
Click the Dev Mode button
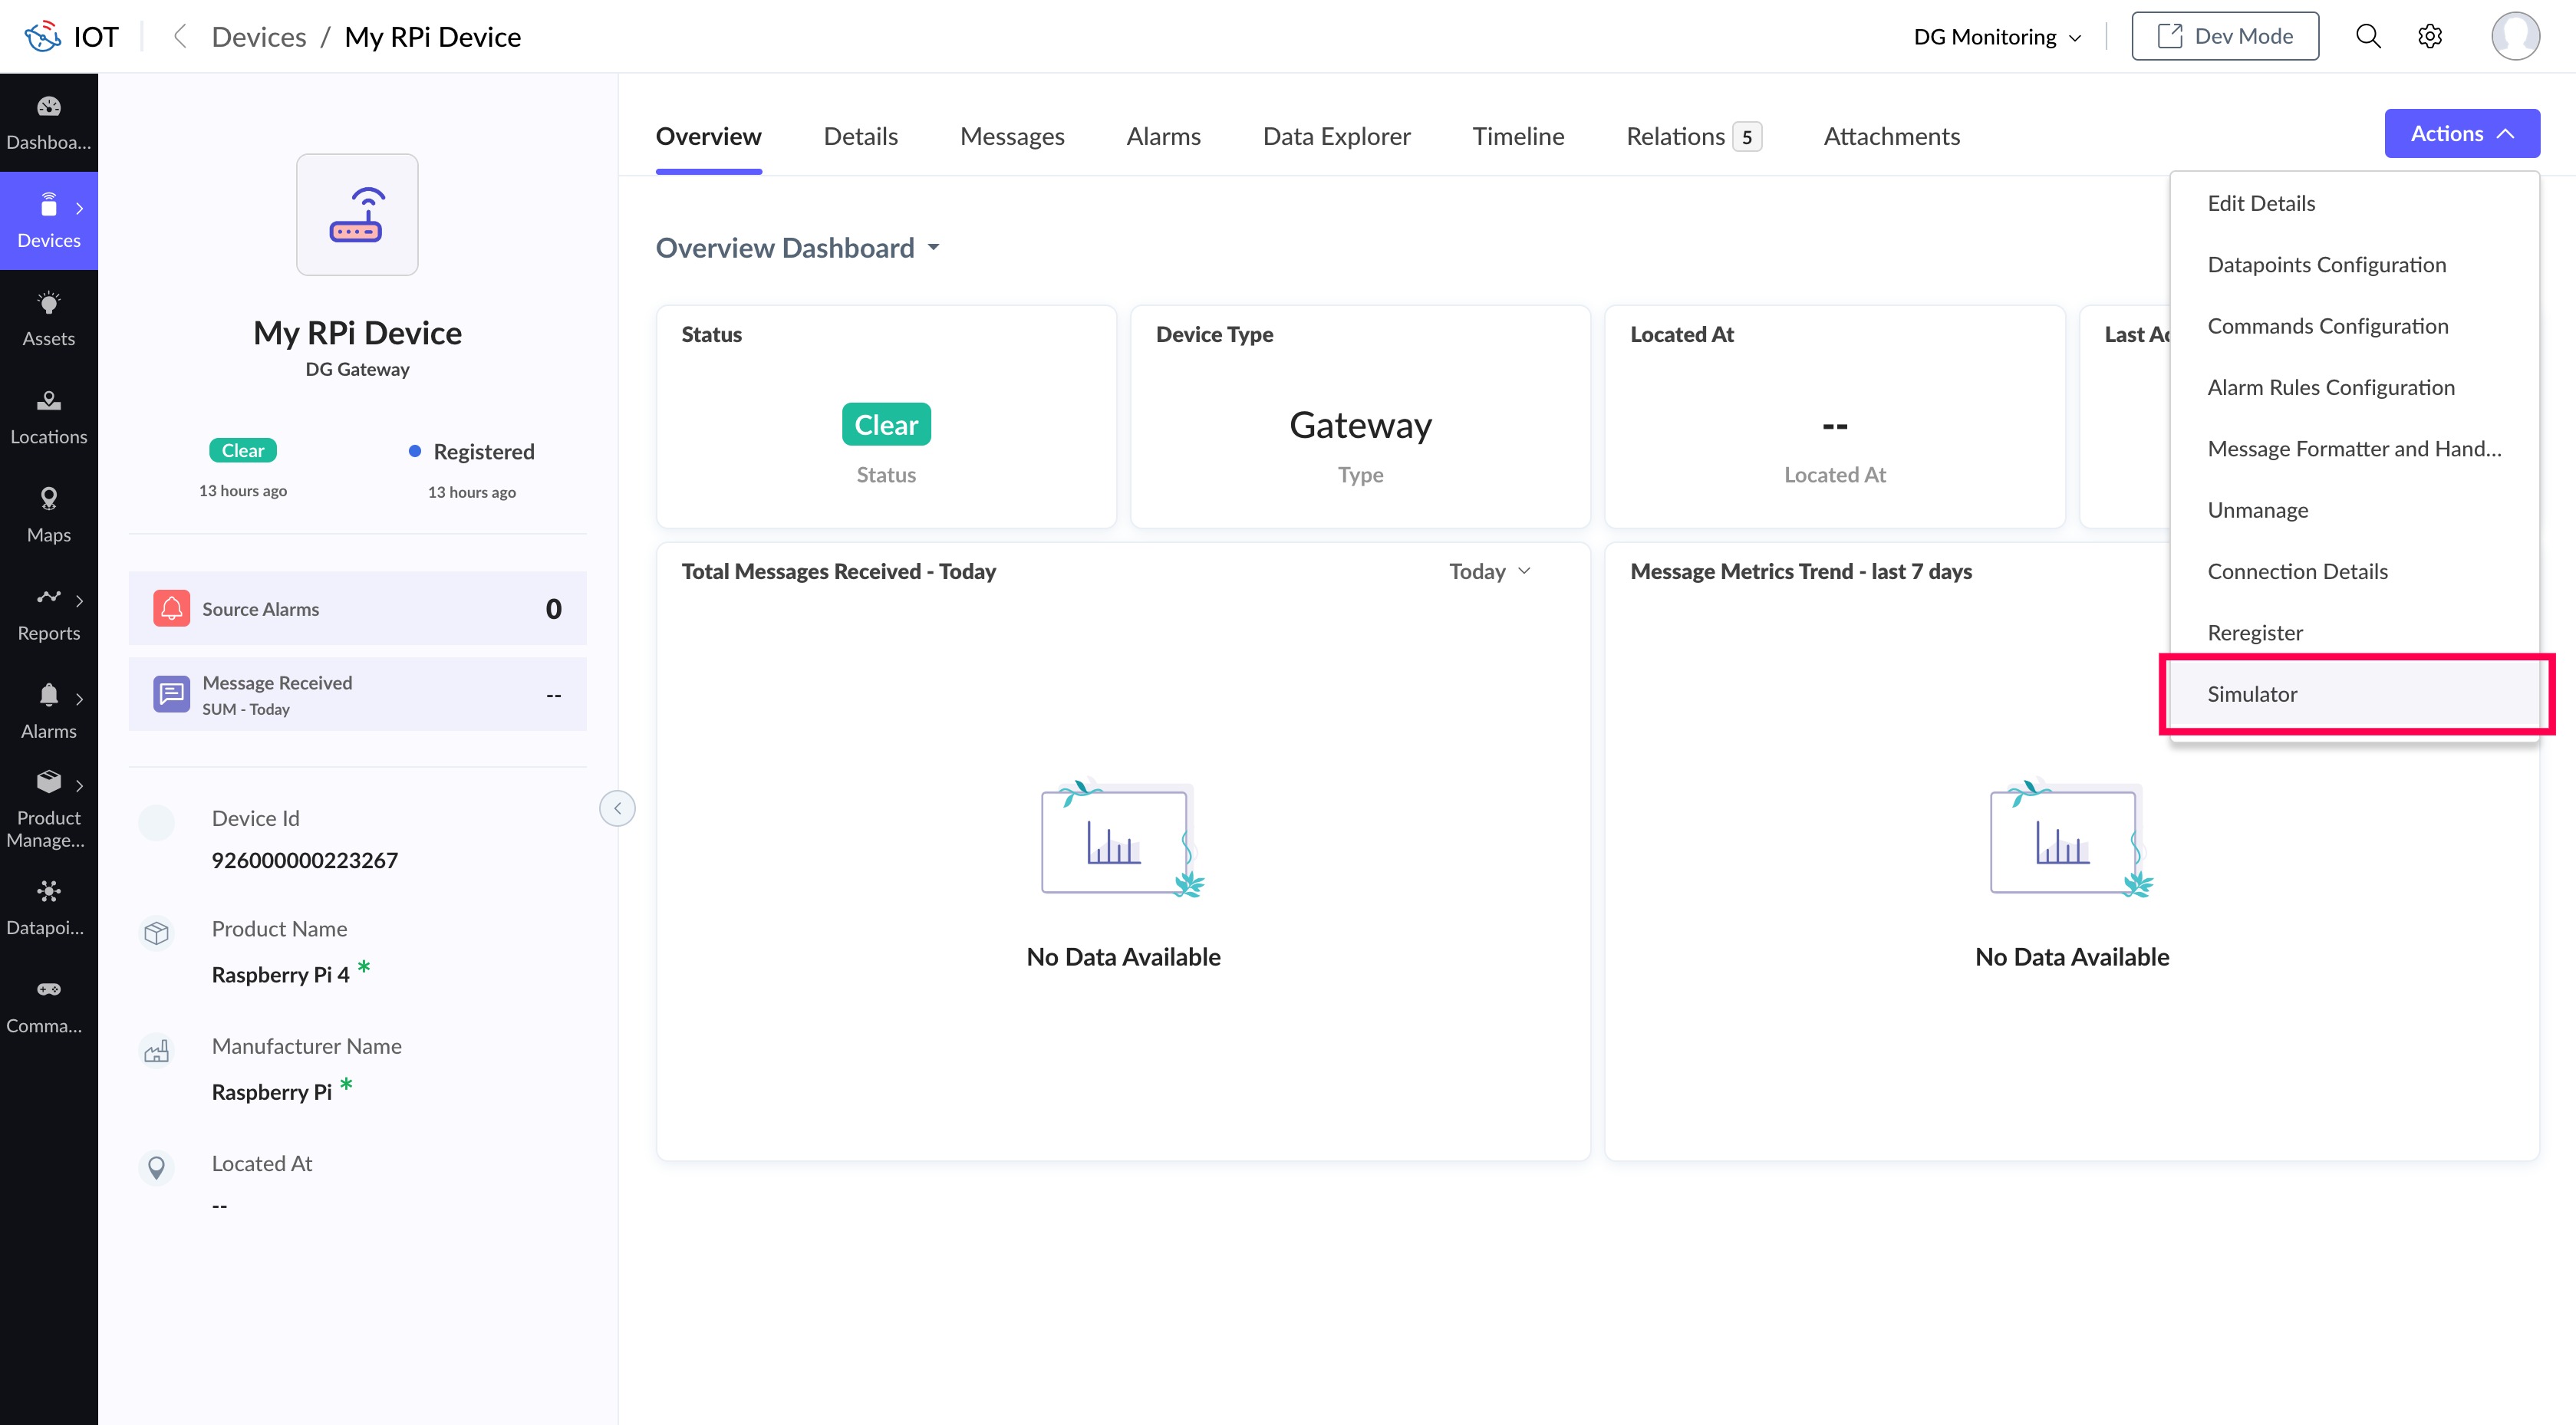2224,37
